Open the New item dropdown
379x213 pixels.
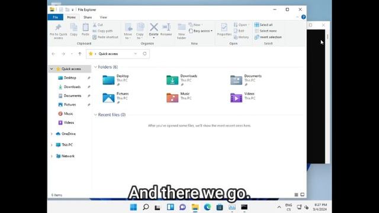click(x=196, y=25)
